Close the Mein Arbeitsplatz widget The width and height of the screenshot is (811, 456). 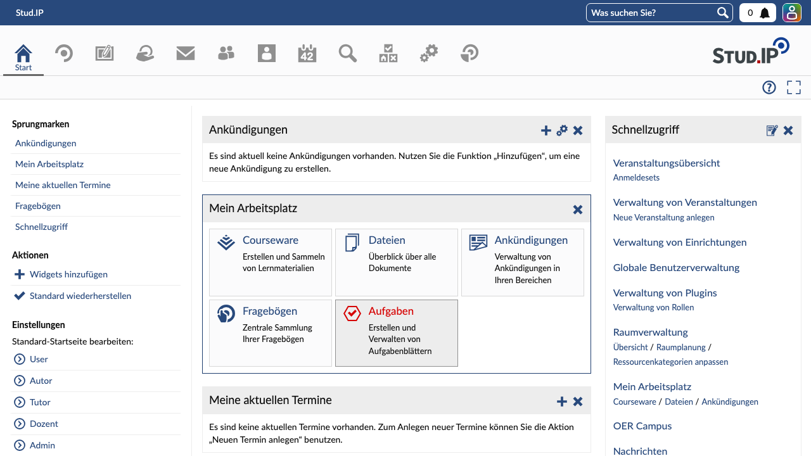coord(578,210)
